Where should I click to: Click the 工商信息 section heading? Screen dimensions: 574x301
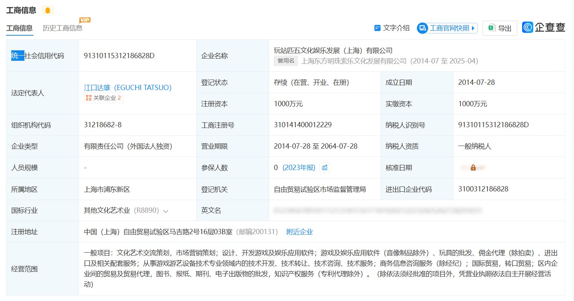point(21,11)
